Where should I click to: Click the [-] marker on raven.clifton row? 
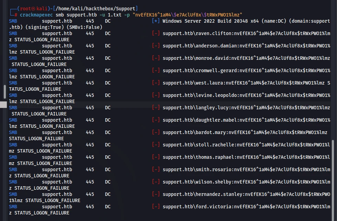pyautogui.click(x=155, y=33)
